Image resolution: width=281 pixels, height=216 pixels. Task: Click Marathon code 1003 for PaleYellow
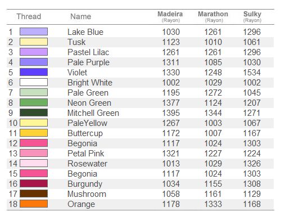pyautogui.click(x=213, y=123)
